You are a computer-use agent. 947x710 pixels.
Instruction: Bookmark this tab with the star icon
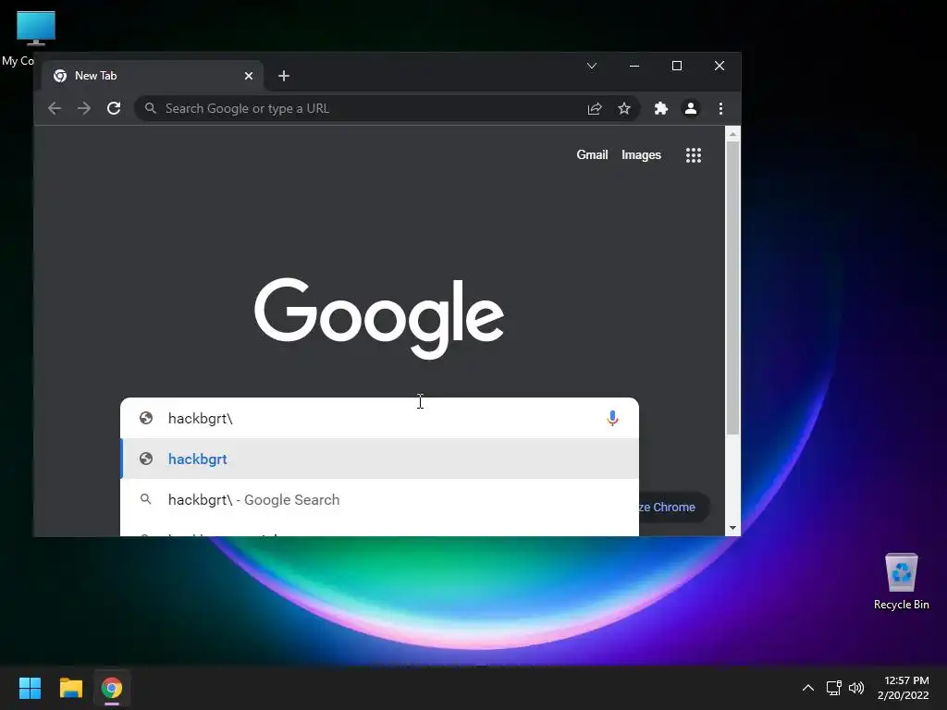(624, 108)
